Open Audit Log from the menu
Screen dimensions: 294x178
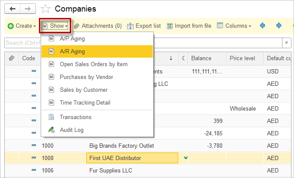click(71, 130)
